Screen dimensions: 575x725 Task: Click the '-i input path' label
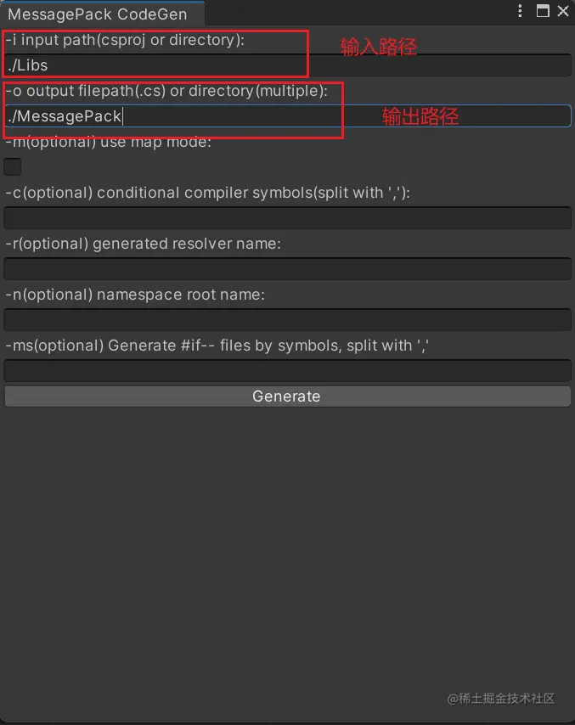[127, 40]
